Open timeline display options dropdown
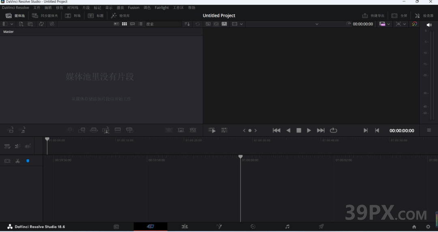Viewport: 438px width, 232px height. pyautogui.click(x=28, y=146)
